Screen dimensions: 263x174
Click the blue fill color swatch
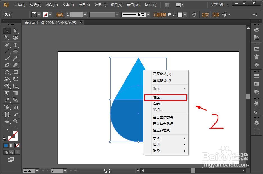pyautogui.click(x=6, y=145)
